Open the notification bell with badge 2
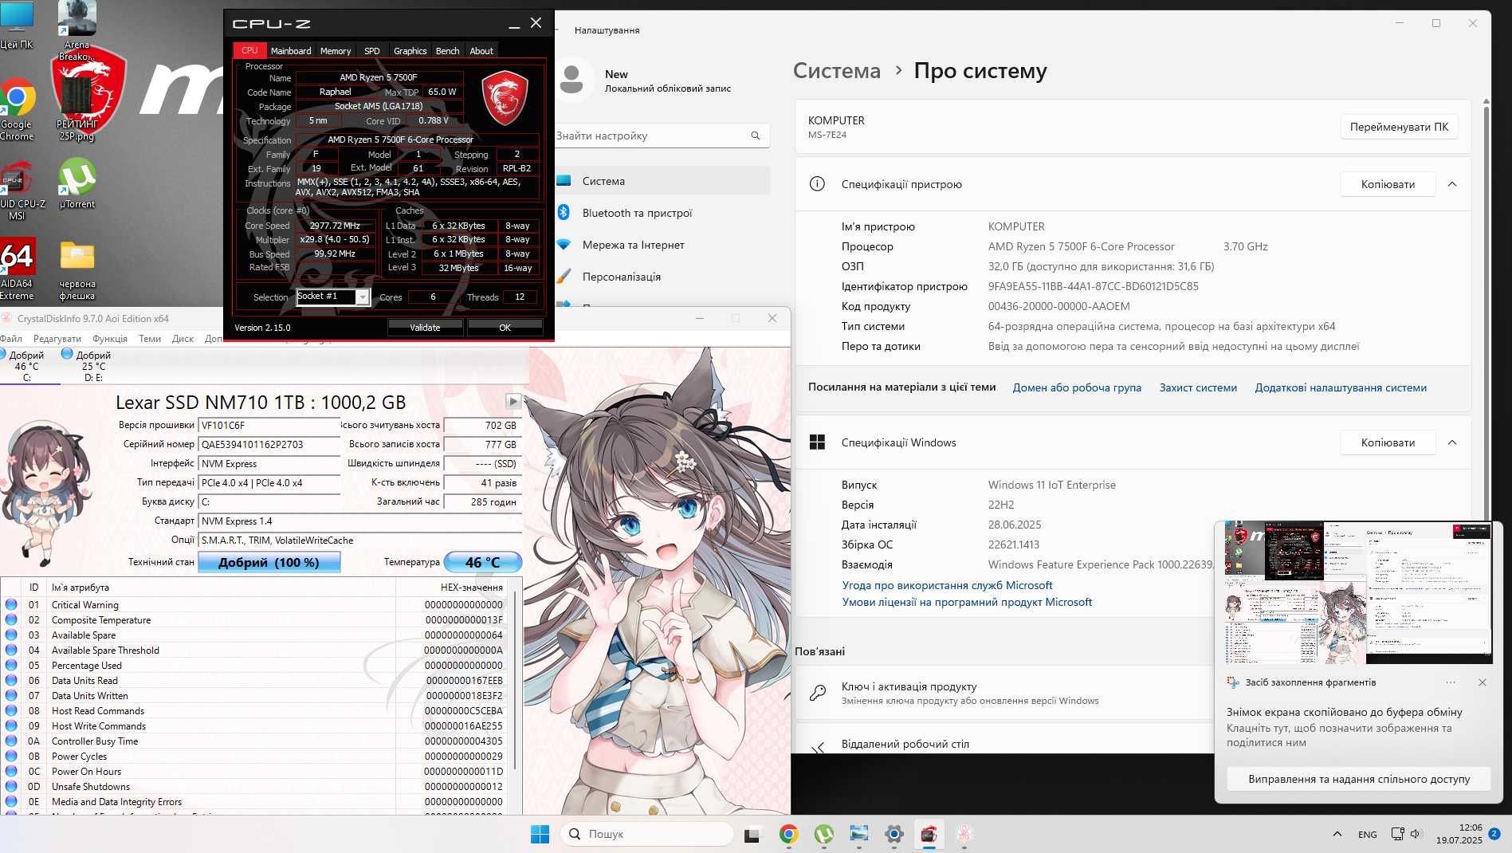Screen dimensions: 1512x853 point(1494,834)
